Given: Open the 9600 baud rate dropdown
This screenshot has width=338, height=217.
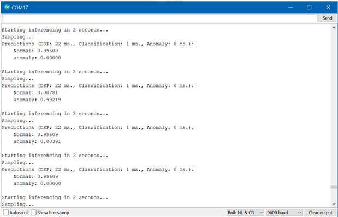Looking at the screenshot, I should (x=284, y=213).
